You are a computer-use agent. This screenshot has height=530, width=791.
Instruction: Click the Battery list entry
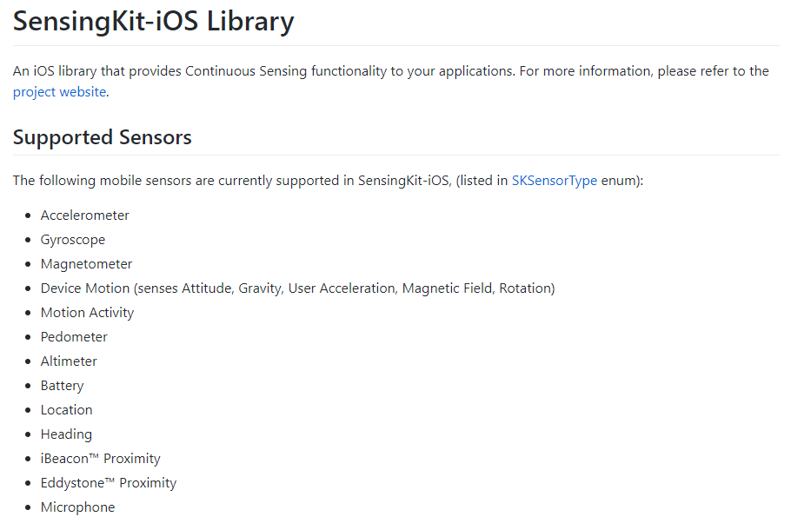(63, 386)
